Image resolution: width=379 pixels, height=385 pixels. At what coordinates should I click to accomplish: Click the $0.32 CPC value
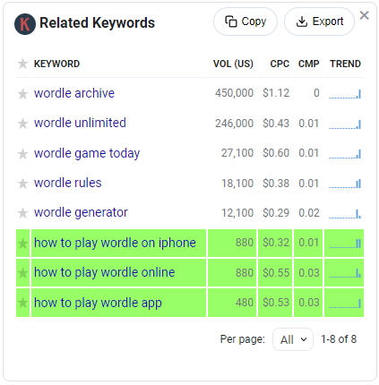(x=276, y=243)
